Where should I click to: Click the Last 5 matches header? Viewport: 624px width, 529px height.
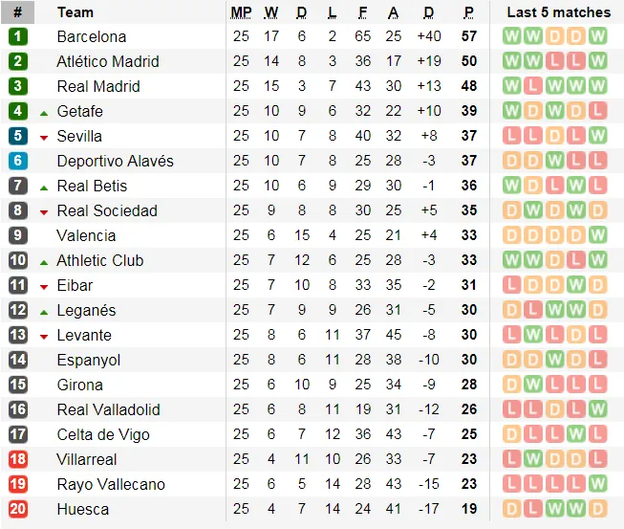pyautogui.click(x=558, y=12)
